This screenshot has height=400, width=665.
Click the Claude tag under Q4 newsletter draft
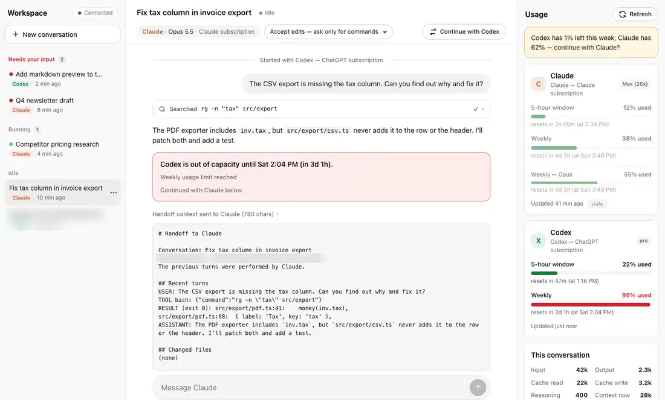(x=21, y=110)
